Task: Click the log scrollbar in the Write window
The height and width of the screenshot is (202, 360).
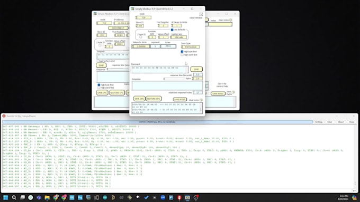Action: click(x=201, y=108)
